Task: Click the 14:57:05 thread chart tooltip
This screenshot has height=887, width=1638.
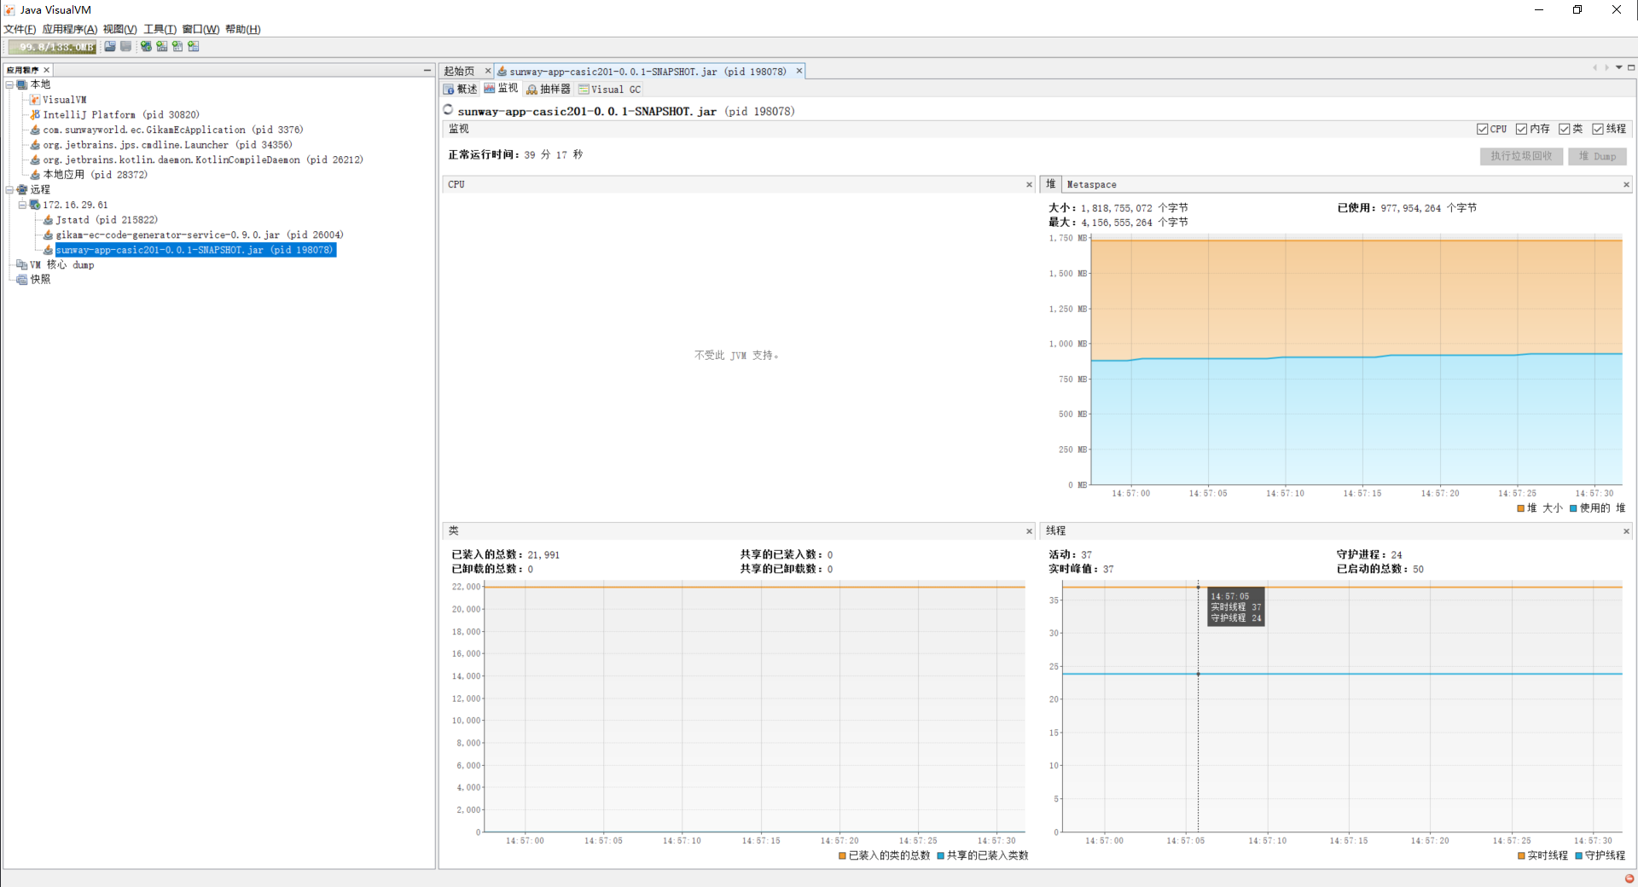Action: 1235,606
